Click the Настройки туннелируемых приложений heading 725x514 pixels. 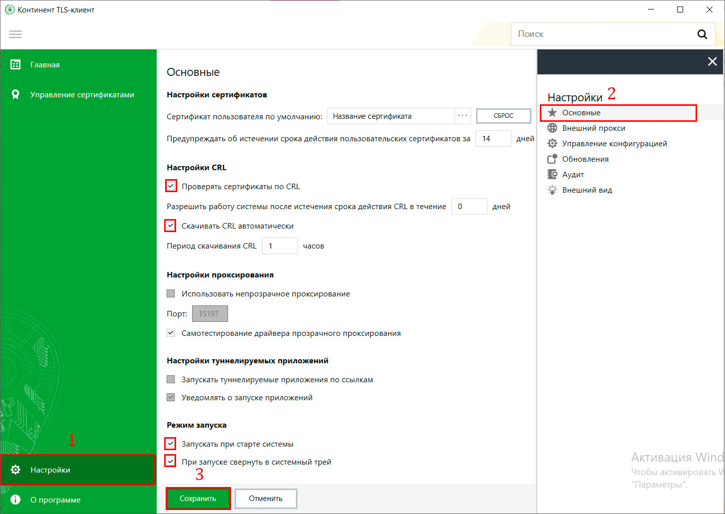247,360
